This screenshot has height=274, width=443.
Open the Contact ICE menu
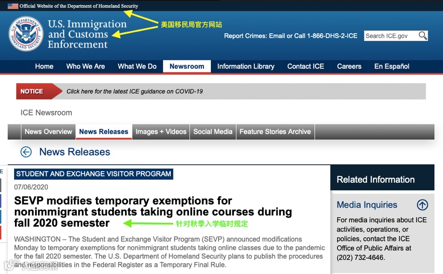(305, 66)
